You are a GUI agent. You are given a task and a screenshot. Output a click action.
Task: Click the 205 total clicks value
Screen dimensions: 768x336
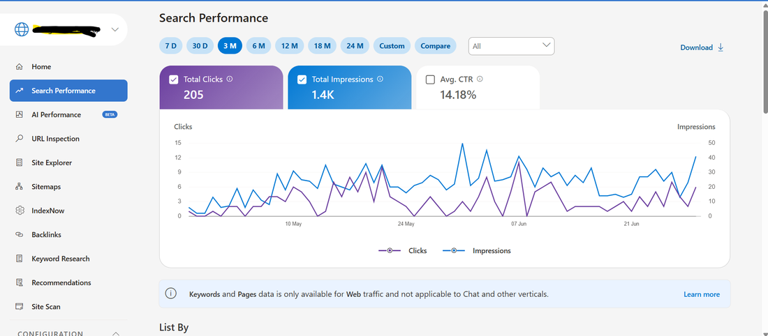click(193, 94)
